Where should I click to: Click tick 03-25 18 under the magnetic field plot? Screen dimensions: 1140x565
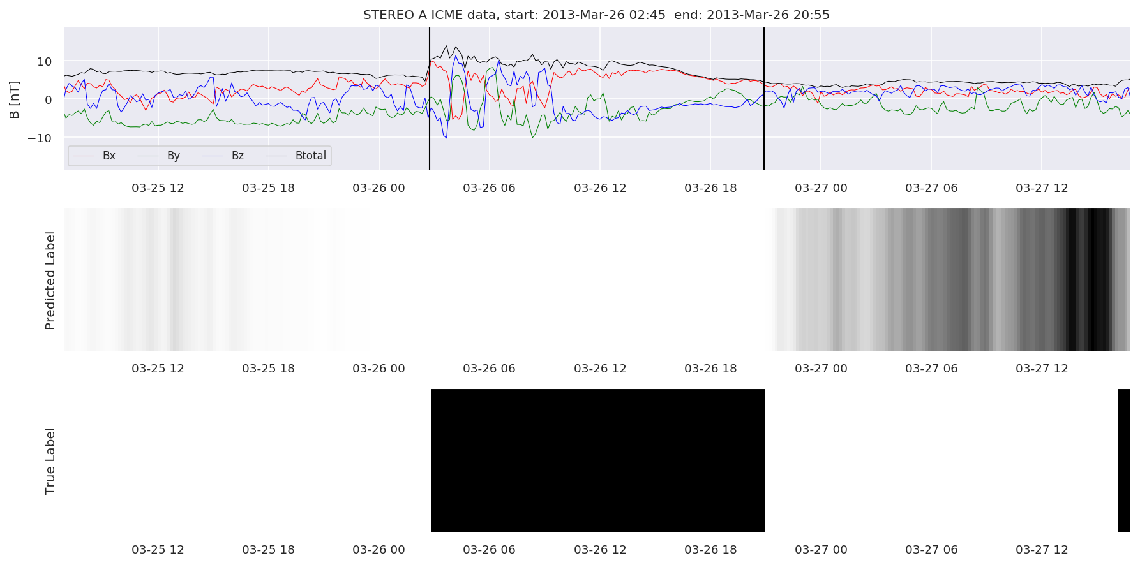pos(268,188)
